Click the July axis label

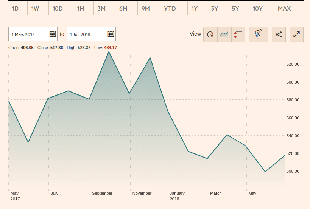pos(55,193)
